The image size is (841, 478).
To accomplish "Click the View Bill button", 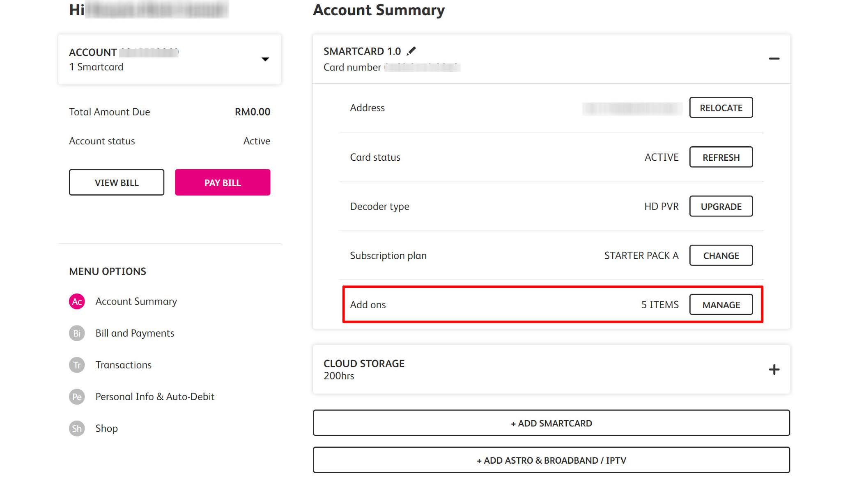I will (x=117, y=182).
